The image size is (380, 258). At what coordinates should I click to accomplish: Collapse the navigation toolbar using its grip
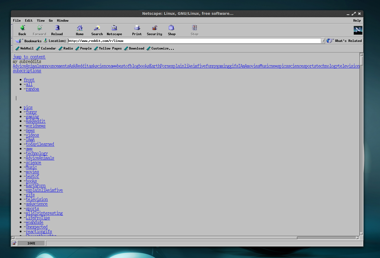pyautogui.click(x=12, y=30)
